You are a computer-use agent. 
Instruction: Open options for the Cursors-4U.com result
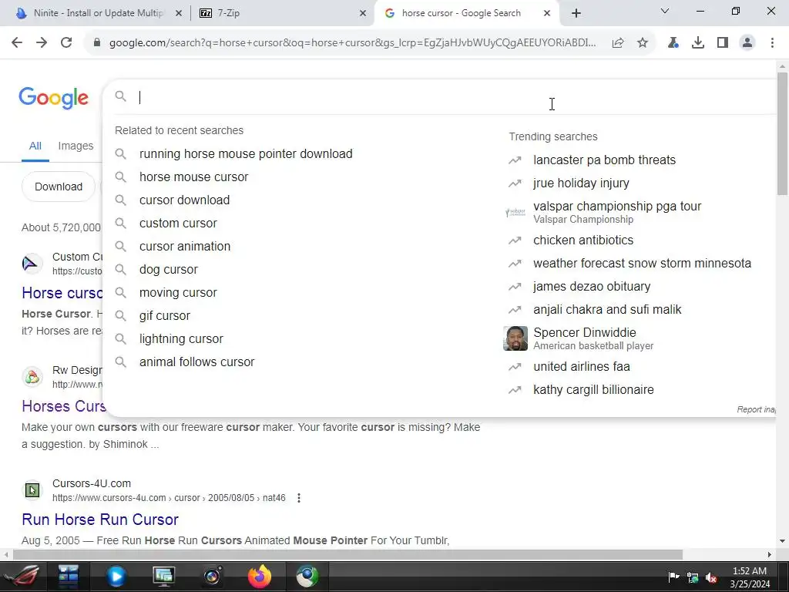click(299, 498)
